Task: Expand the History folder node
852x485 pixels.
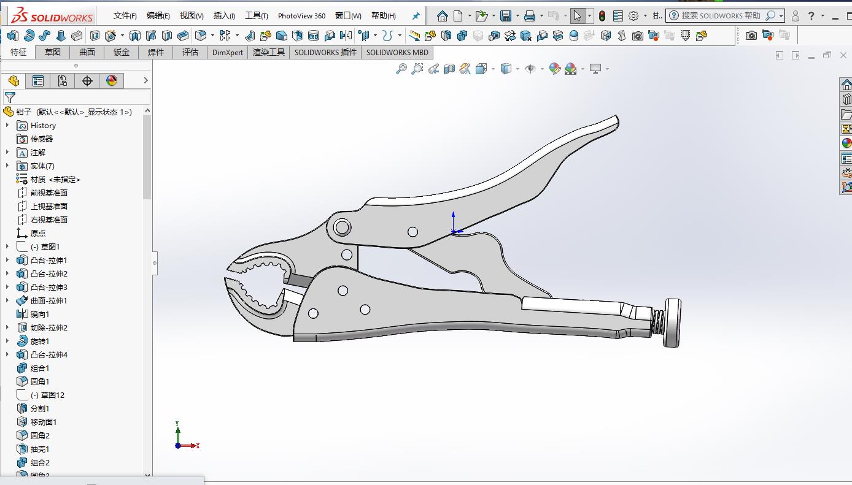Action: click(7, 125)
